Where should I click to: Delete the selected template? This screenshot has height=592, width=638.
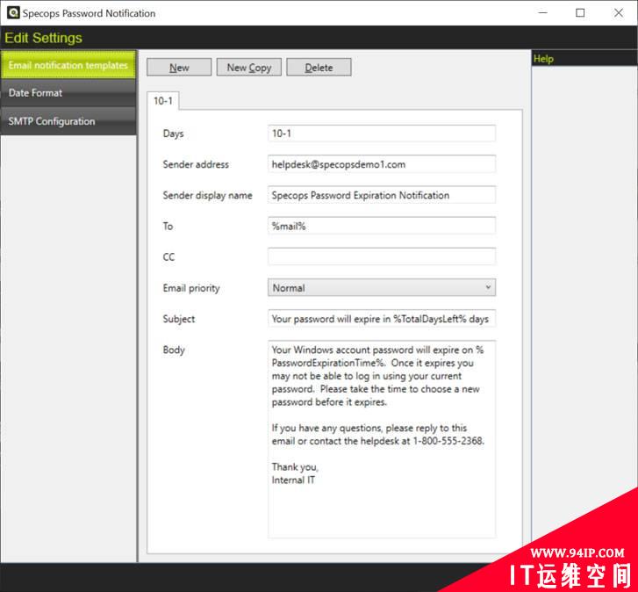coord(319,68)
